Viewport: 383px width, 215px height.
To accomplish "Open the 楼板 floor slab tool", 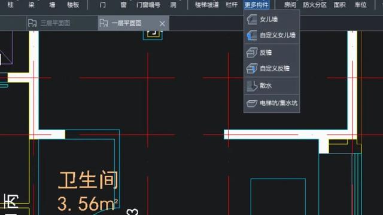I will (x=73, y=4).
